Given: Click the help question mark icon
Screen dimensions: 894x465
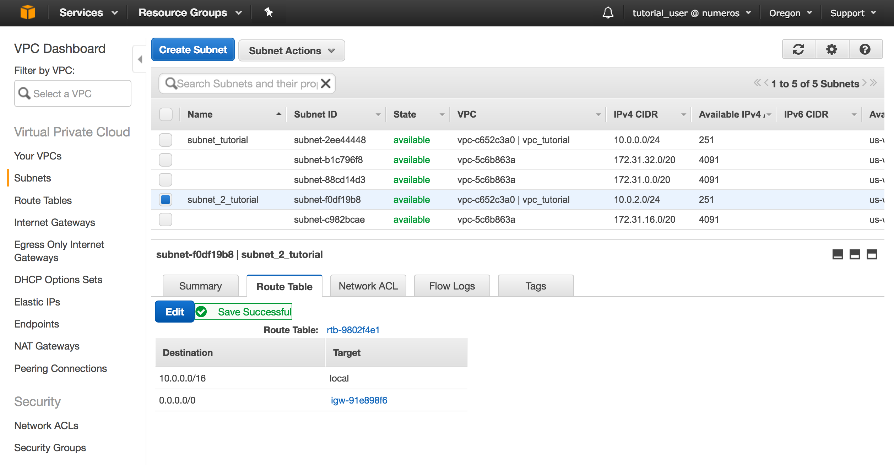Looking at the screenshot, I should (865, 50).
